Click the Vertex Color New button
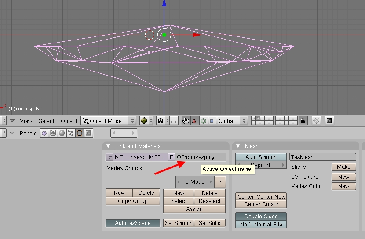The height and width of the screenshot is (239, 365). 343,186
